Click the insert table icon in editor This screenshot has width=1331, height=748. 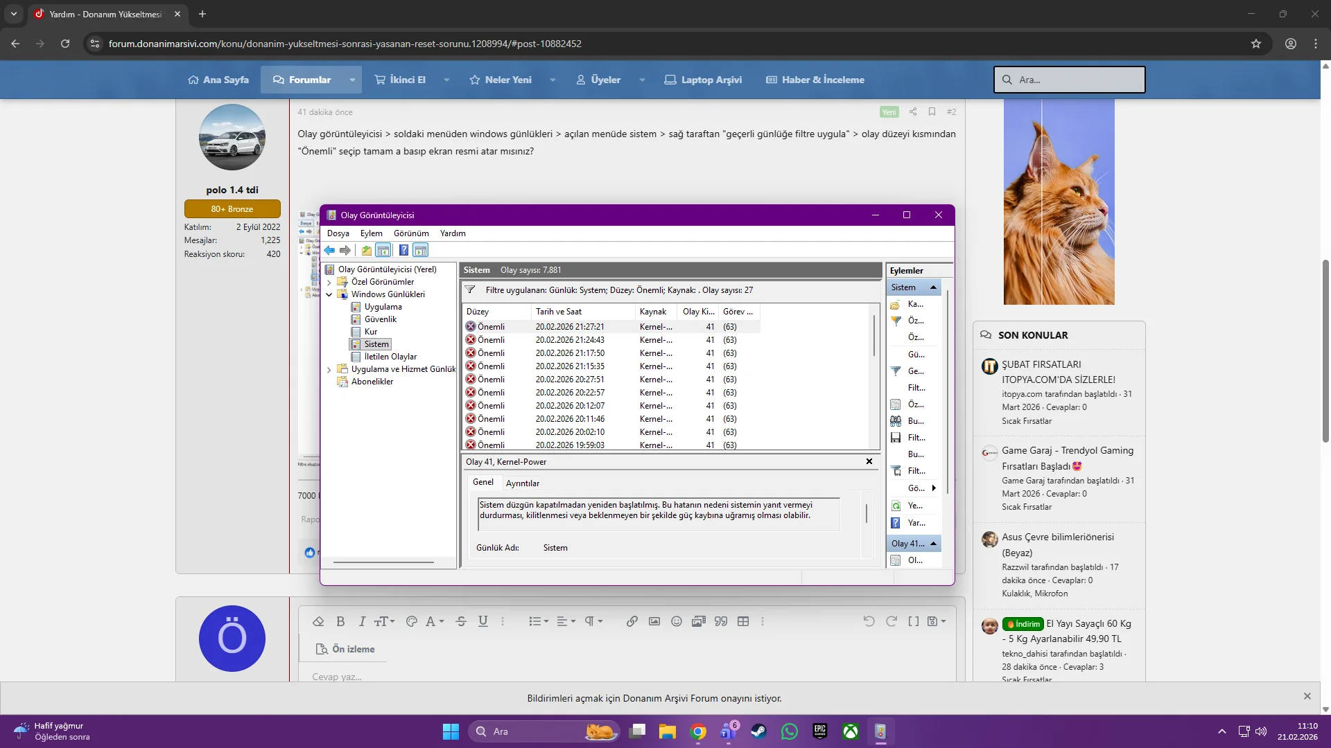[x=743, y=621]
